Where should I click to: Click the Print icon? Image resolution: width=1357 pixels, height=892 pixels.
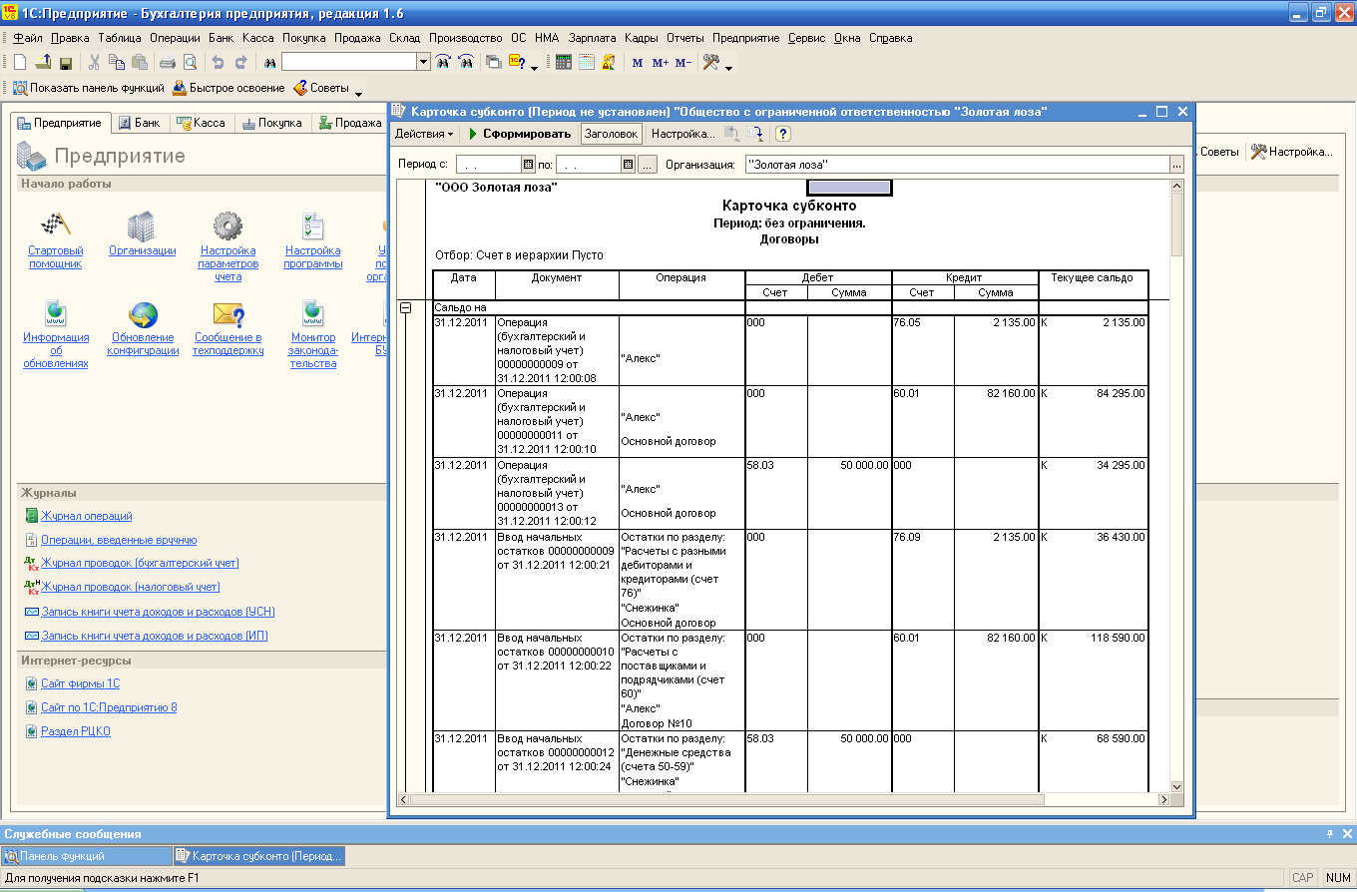tap(168, 62)
